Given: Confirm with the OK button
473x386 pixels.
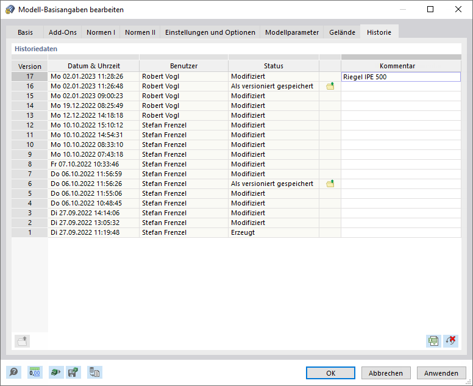Looking at the screenshot, I should click(330, 373).
